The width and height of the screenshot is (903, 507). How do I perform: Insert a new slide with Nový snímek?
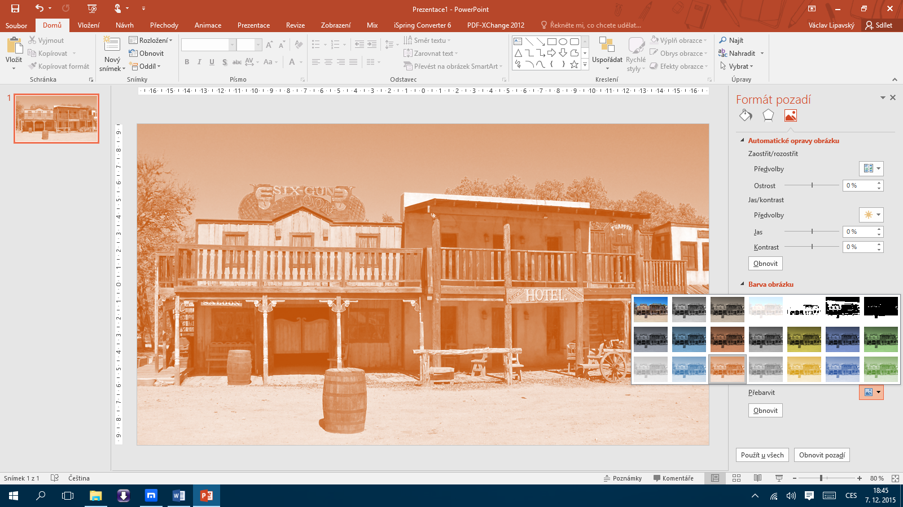click(112, 55)
